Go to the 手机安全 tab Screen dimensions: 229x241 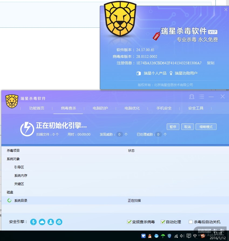(164, 108)
